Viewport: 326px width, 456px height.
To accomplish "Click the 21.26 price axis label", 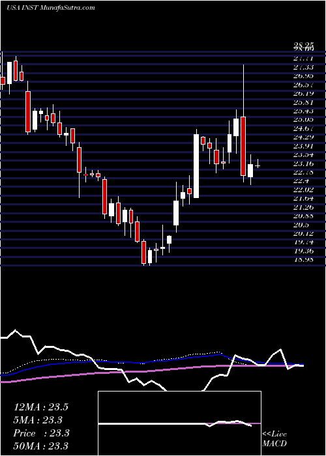I will (x=303, y=207).
